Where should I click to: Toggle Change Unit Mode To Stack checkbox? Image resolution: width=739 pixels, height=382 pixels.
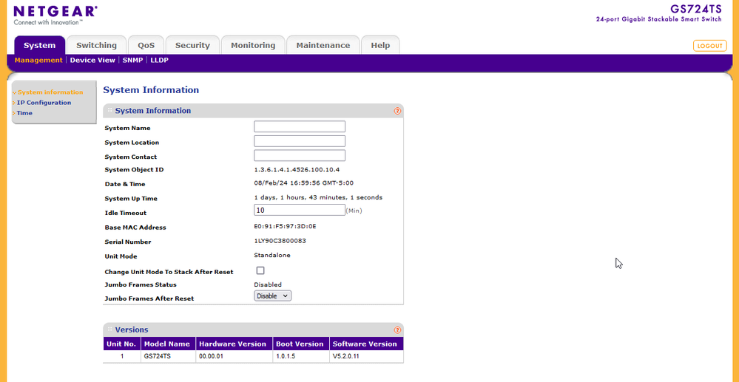[x=260, y=270]
